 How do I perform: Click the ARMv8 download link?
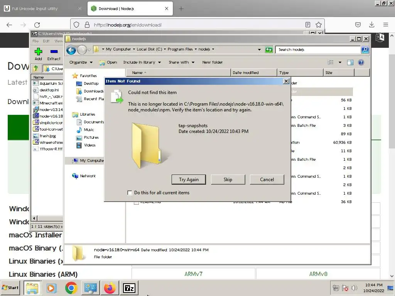tap(318, 274)
